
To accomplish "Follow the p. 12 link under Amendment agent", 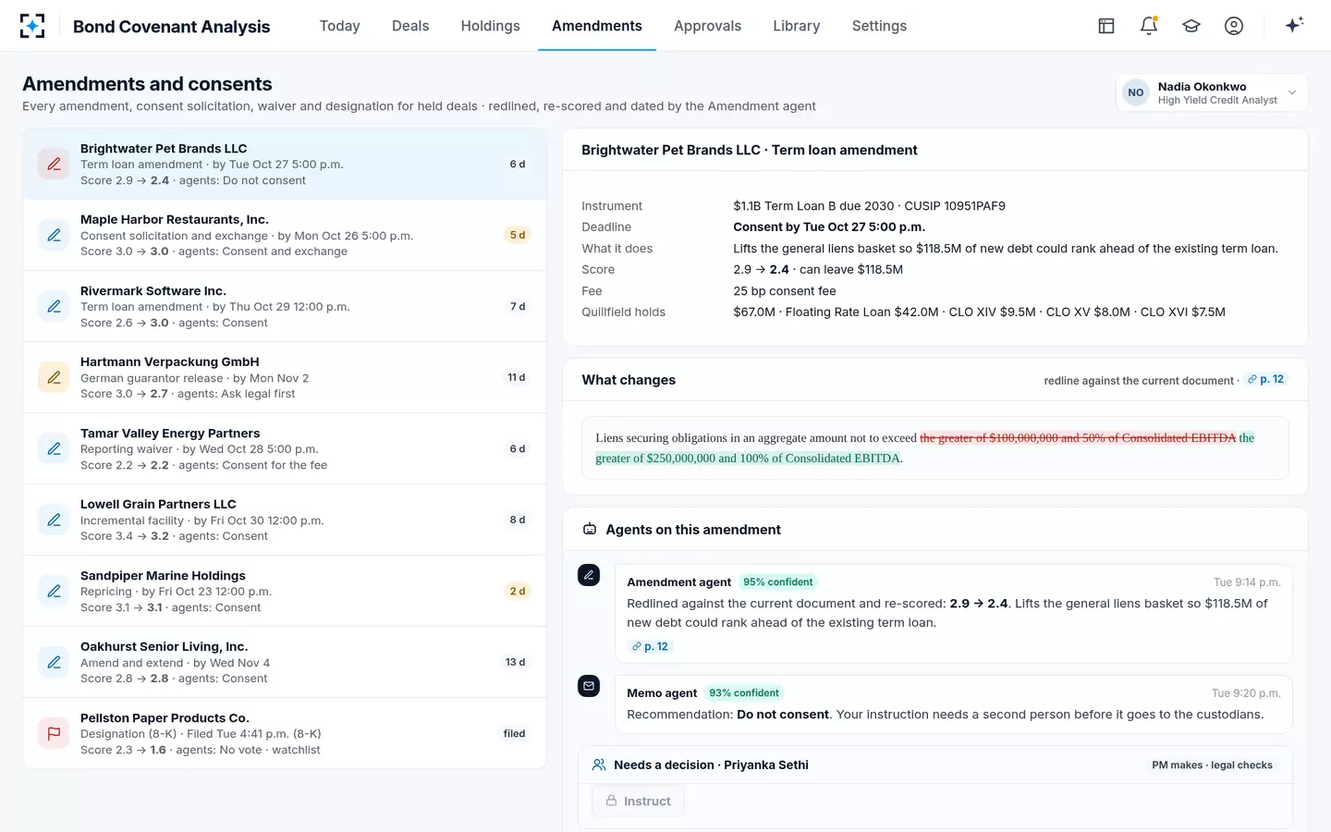I will click(650, 647).
